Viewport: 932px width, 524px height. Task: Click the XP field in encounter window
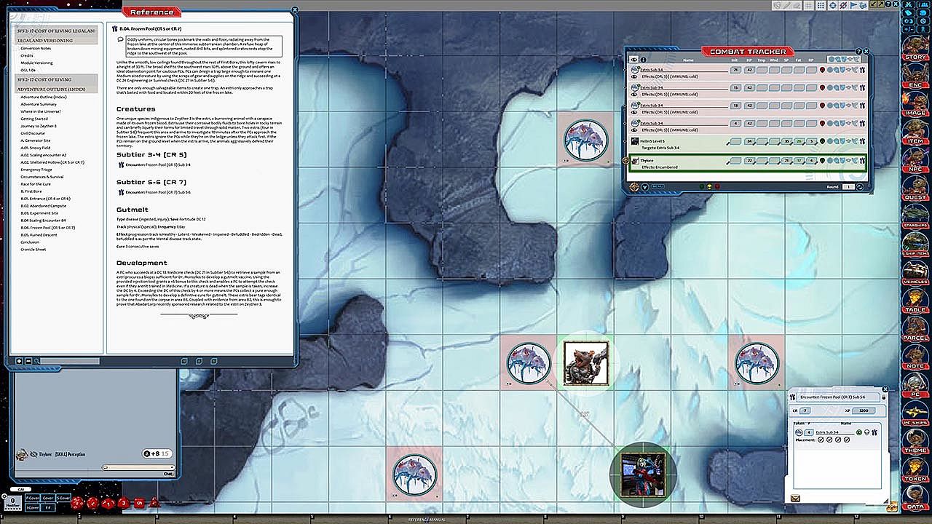click(864, 410)
